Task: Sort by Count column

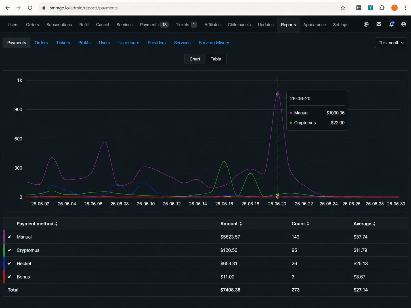Action: [300, 224]
